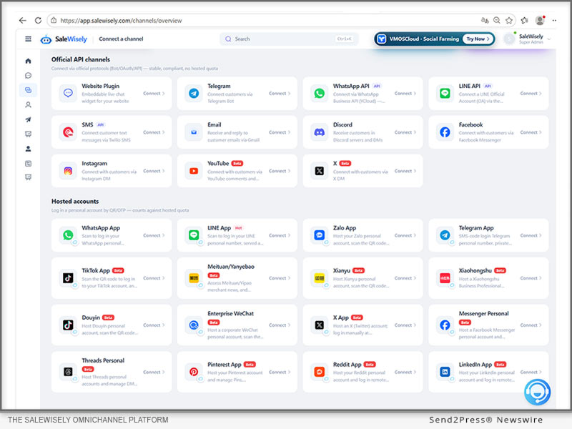Connect the Threads Personal account
This screenshot has height=429, width=572.
(154, 372)
